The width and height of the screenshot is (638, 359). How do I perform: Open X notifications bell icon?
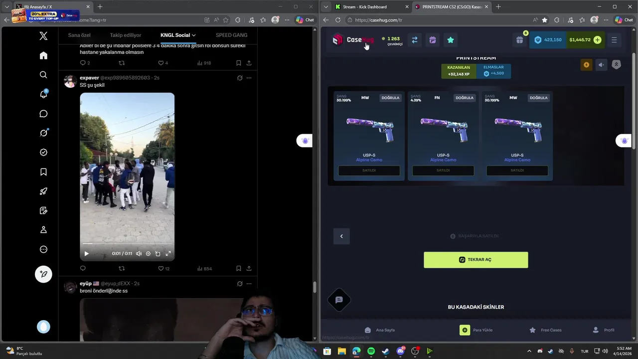point(43,94)
